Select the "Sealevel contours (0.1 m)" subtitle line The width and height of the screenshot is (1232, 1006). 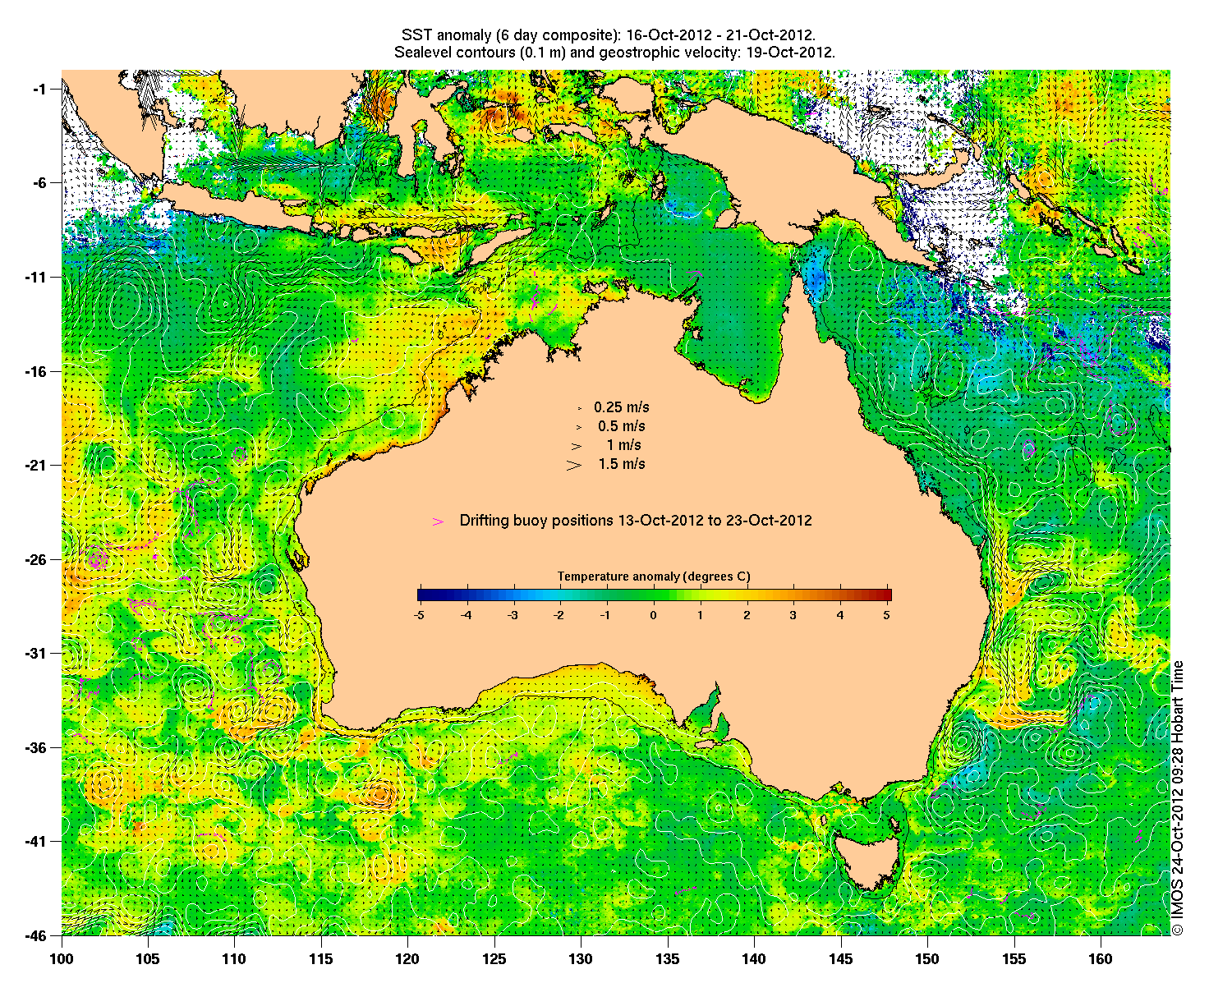[614, 53]
